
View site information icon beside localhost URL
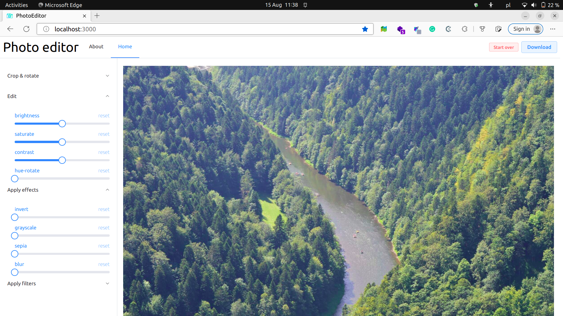46,29
